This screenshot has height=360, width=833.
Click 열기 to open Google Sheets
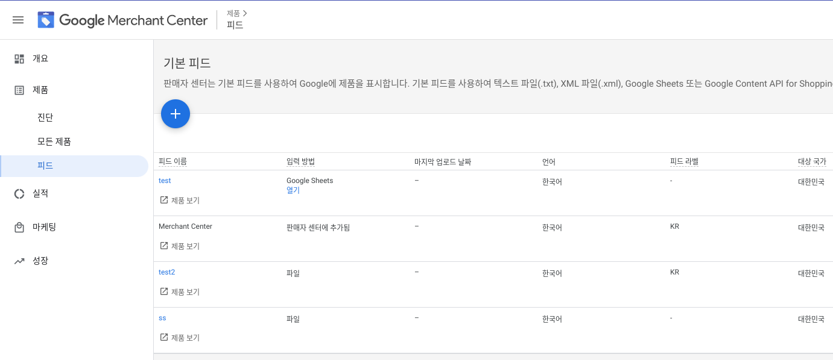tap(293, 190)
